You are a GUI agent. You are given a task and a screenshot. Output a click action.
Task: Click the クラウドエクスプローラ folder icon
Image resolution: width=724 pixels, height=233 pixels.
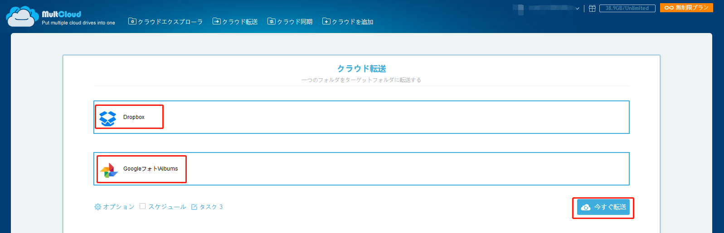pyautogui.click(x=132, y=21)
